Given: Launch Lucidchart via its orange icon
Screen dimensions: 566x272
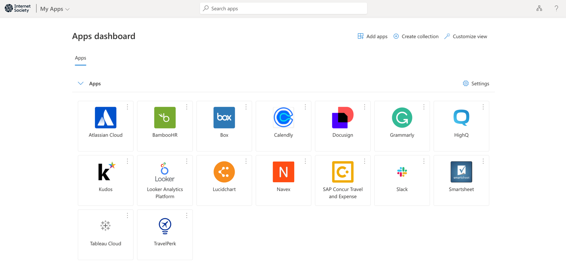Looking at the screenshot, I should pos(224,172).
